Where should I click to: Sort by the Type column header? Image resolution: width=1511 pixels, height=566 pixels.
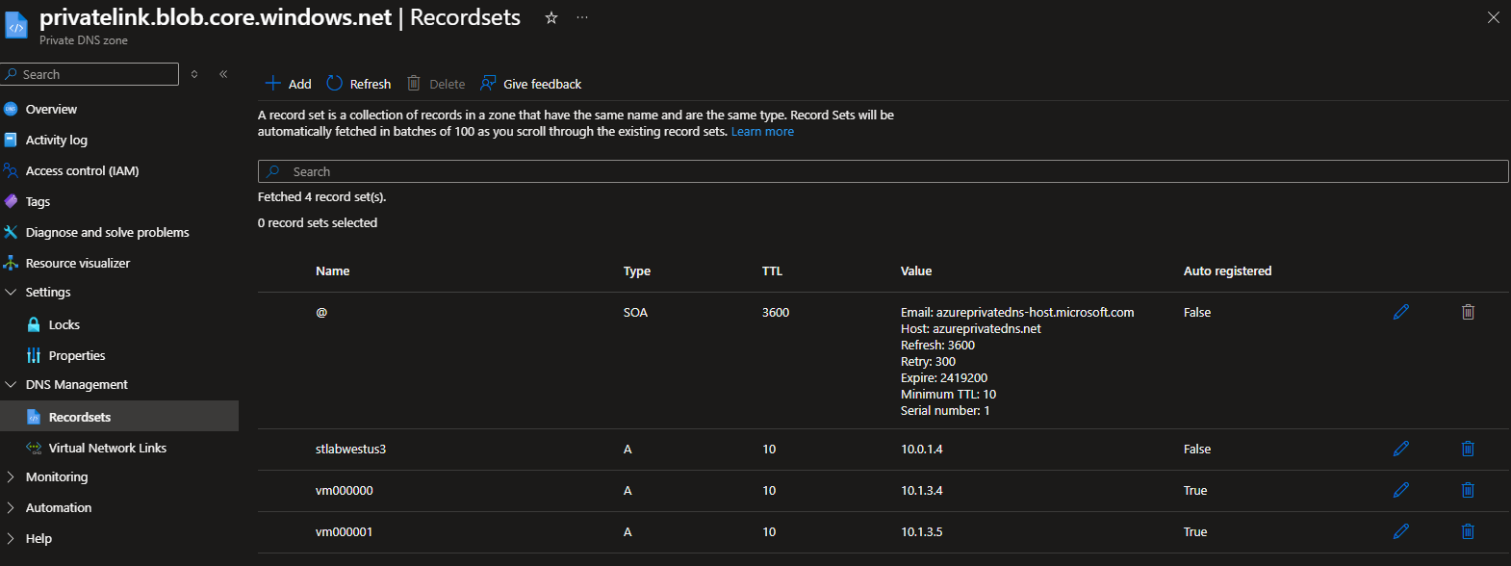[x=637, y=270]
